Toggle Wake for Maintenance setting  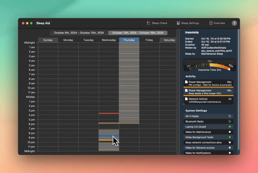point(230,132)
